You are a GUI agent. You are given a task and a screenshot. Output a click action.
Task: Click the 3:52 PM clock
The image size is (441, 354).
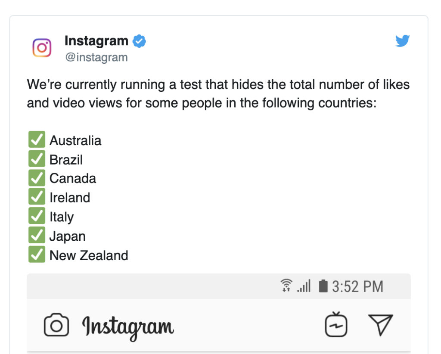click(x=358, y=286)
